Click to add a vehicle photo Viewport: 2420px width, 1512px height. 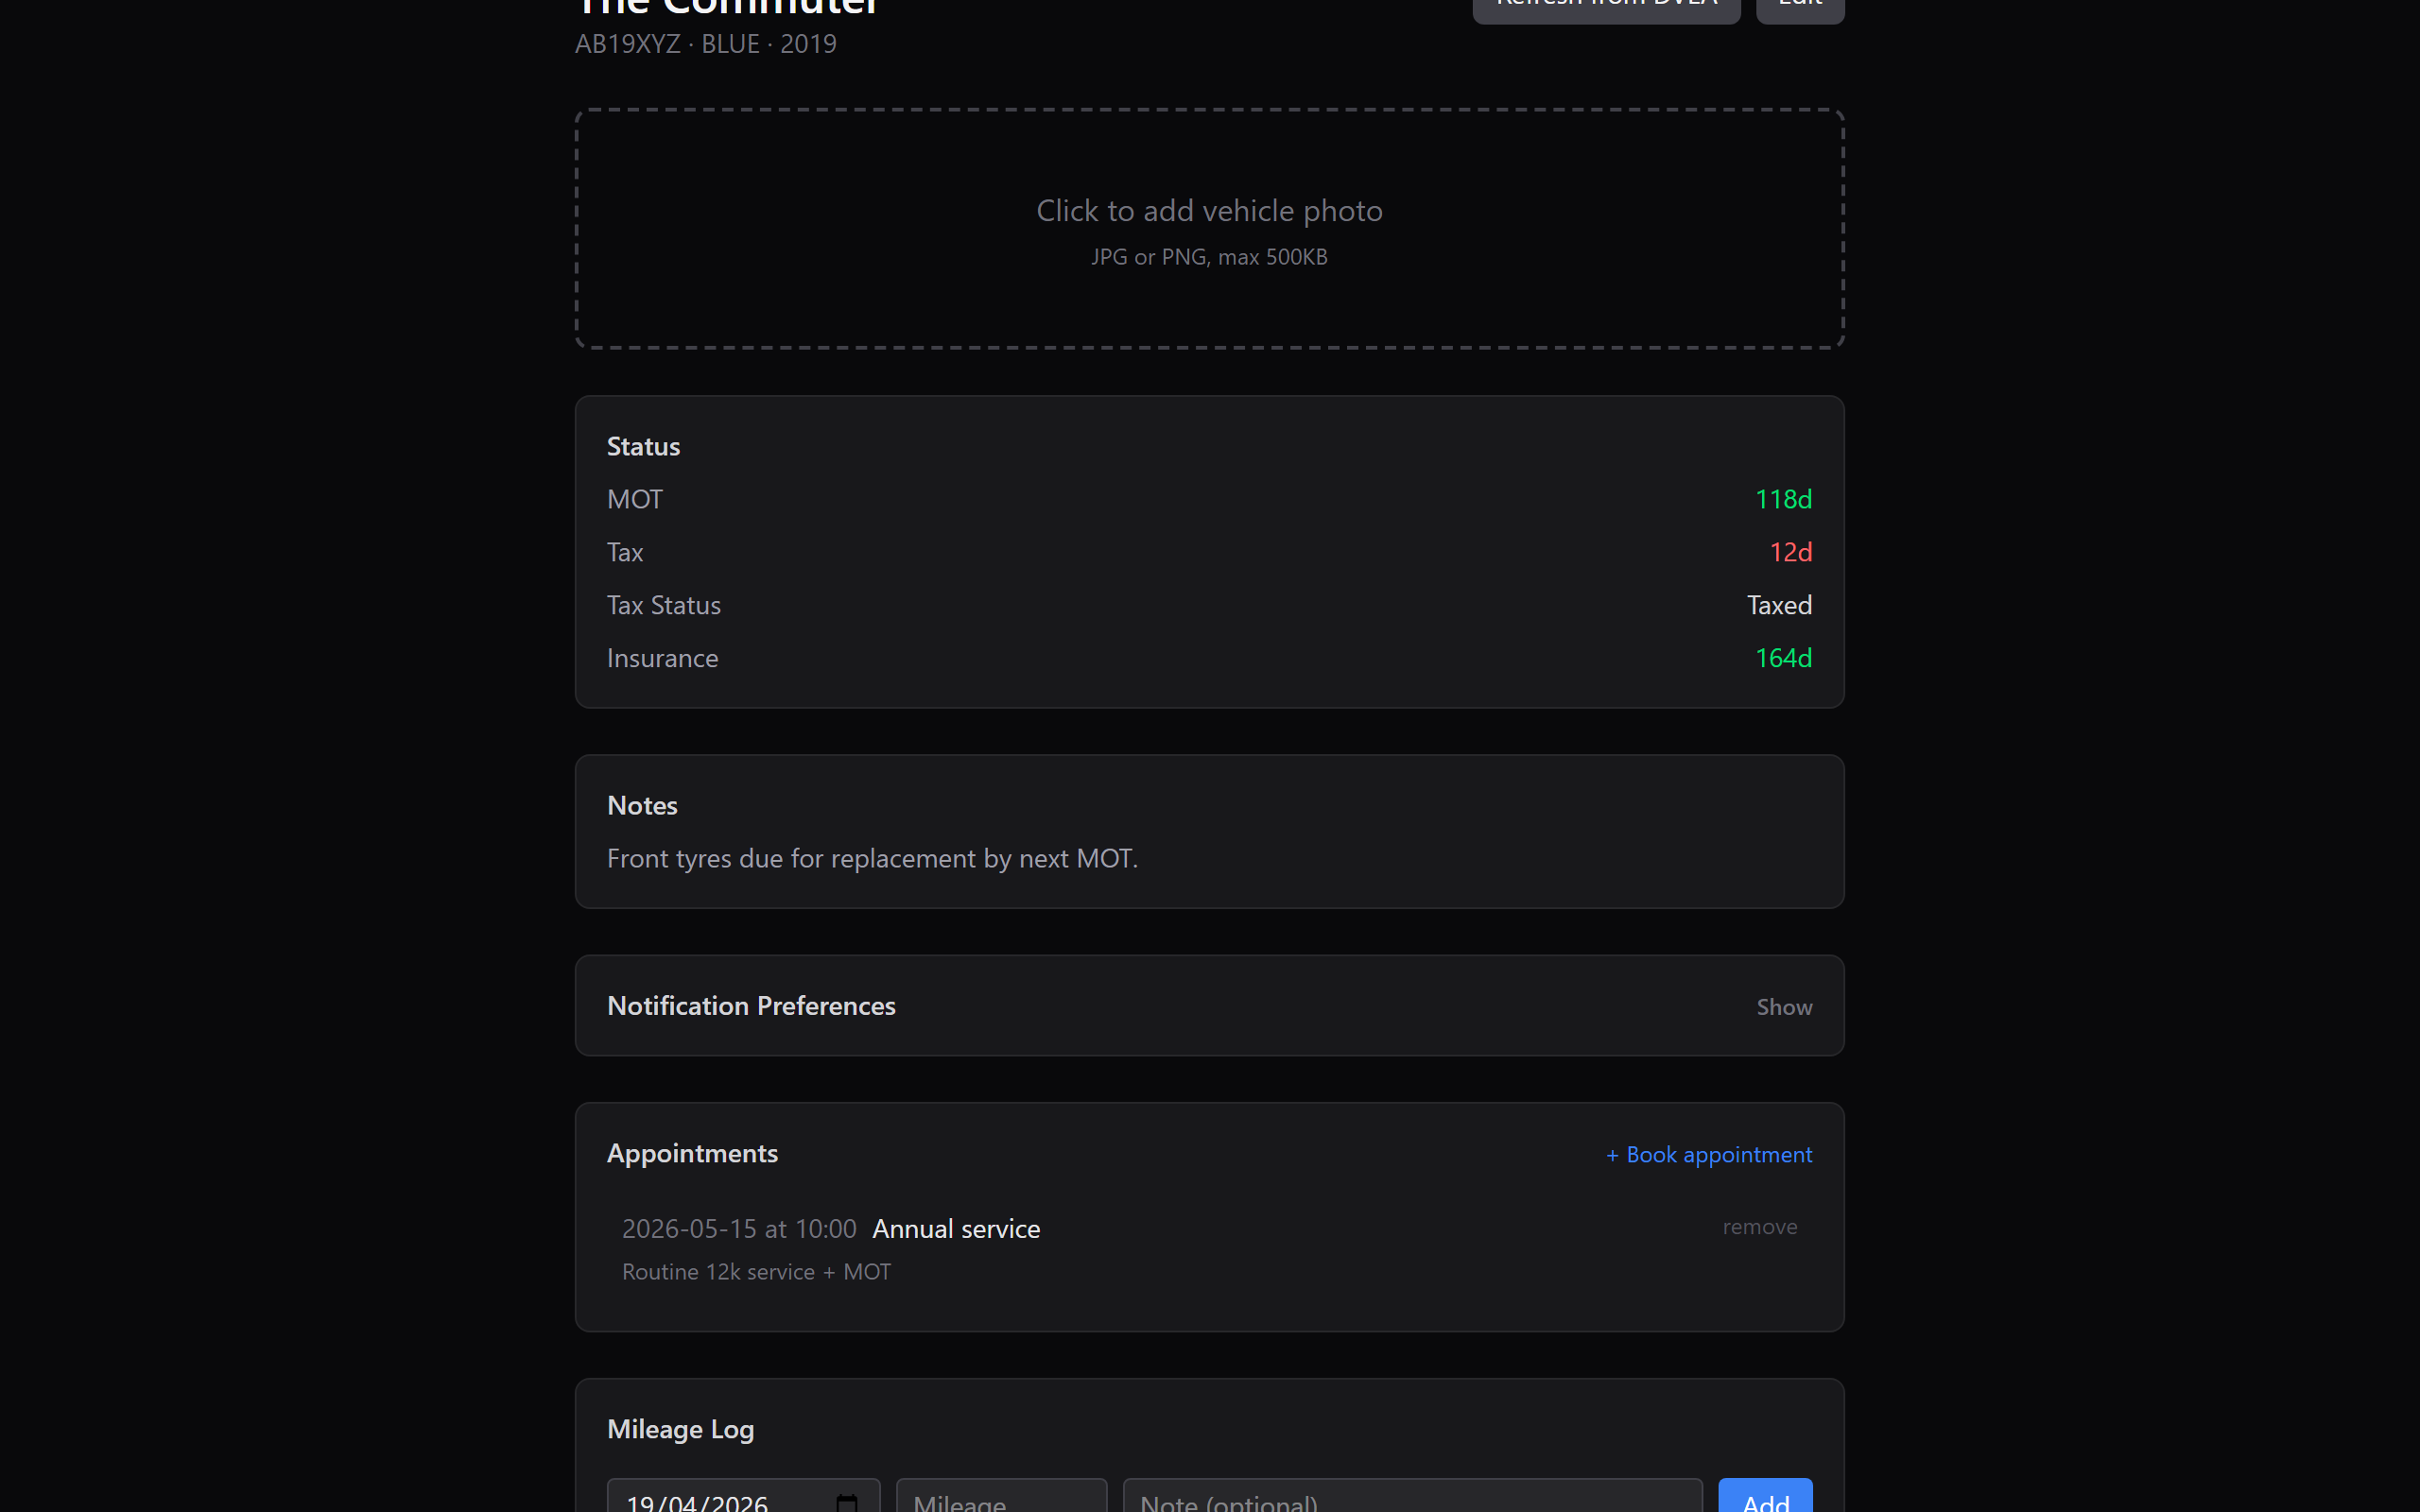point(1208,228)
